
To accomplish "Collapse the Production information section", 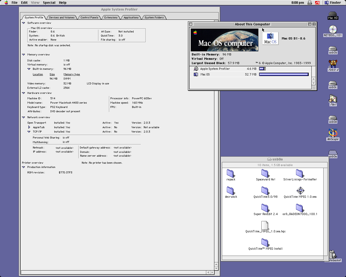I will [x=24, y=167].
